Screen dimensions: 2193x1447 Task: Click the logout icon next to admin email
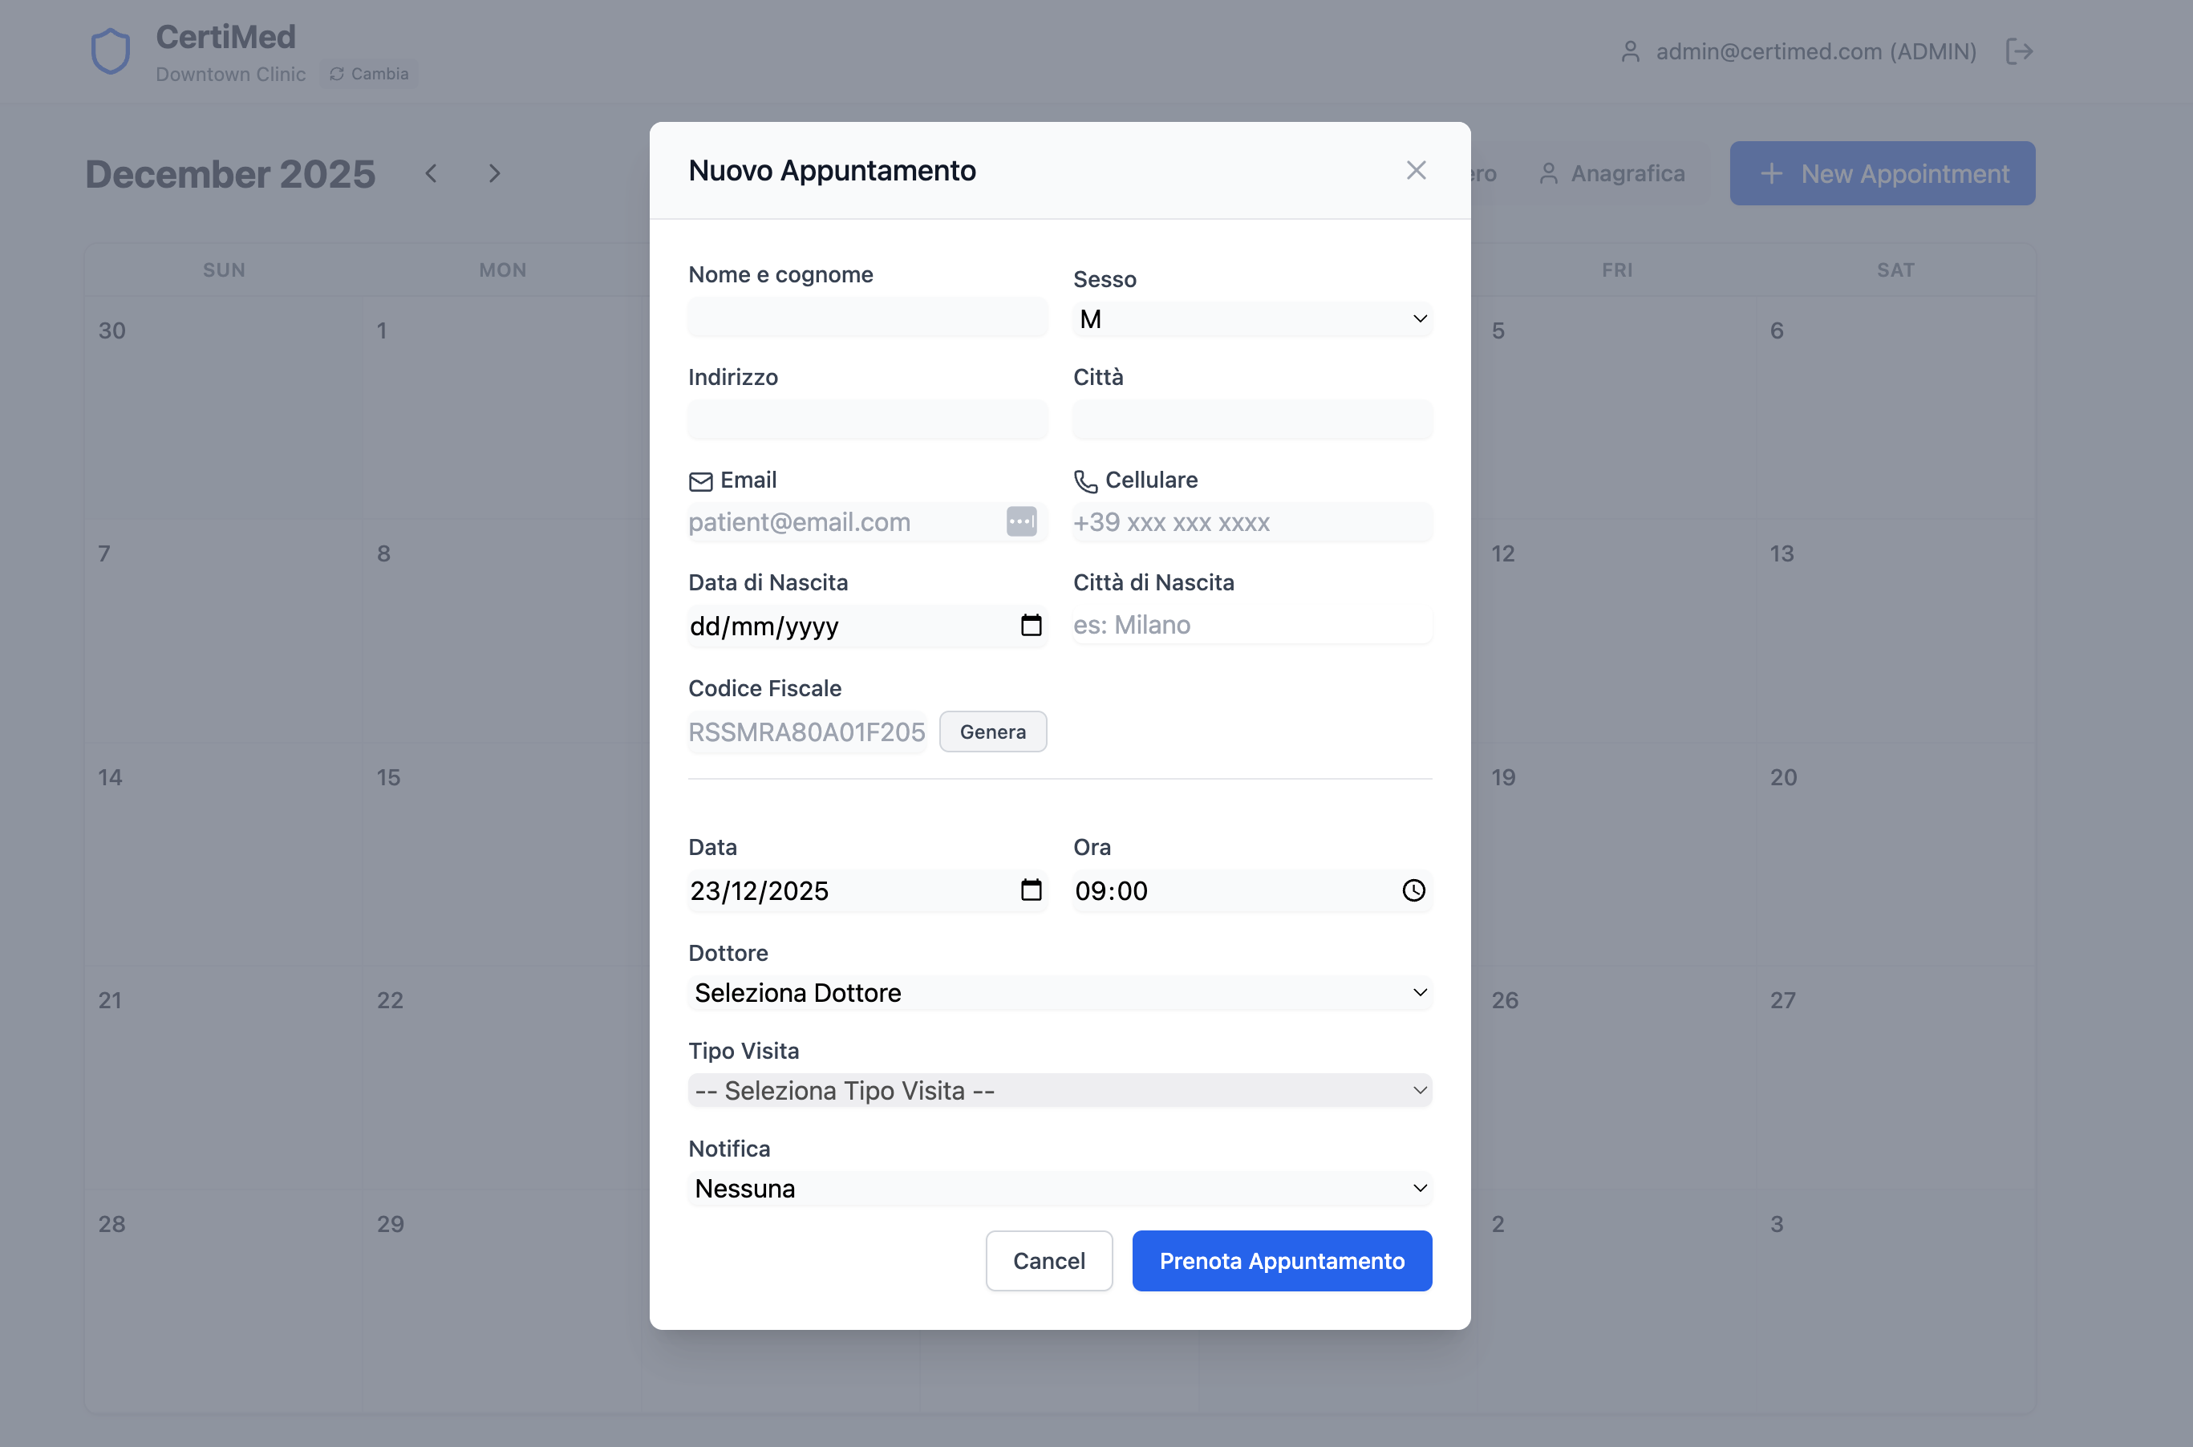2019,51
